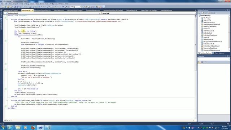The image size is (231, 130).
Task: Click the Categorized icon in Properties panel
Action: click(x=199, y=62)
